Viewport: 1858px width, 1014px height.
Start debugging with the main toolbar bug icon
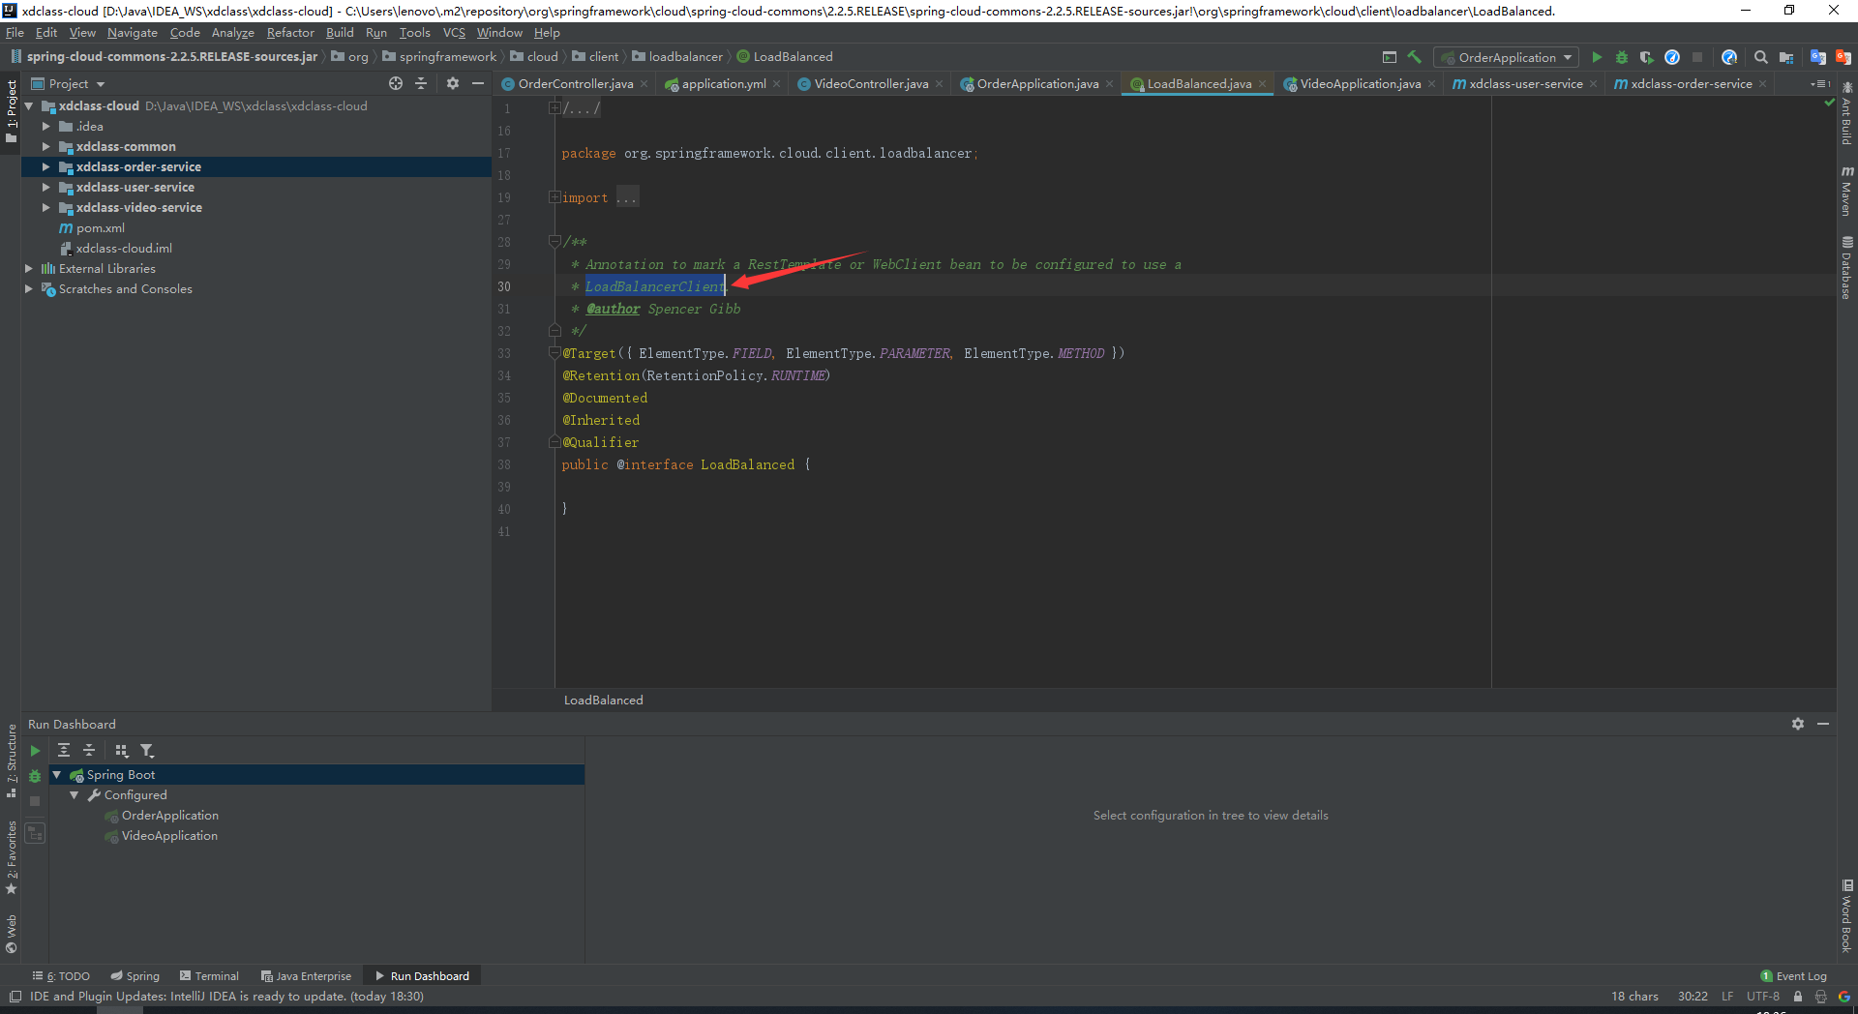(x=1622, y=57)
